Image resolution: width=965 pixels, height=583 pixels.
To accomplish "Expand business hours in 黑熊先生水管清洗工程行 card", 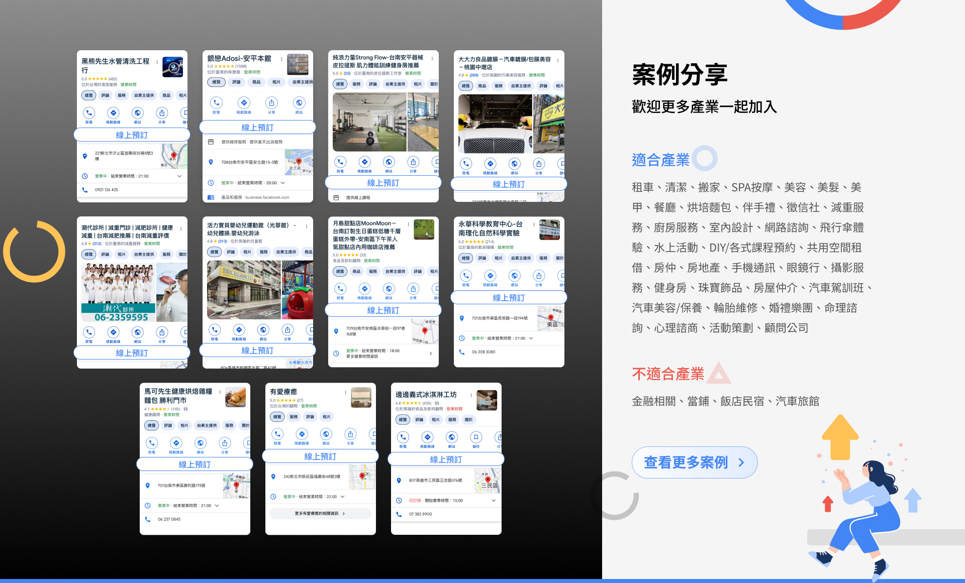I will pyautogui.click(x=179, y=176).
